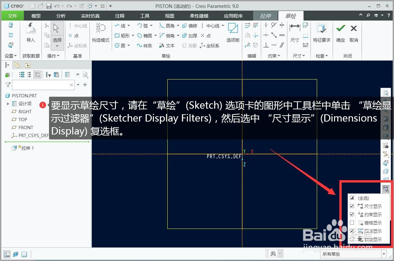Viewport: 394px width, 261px height.
Task: Click the Save icon in title bar
Action: [49, 6]
